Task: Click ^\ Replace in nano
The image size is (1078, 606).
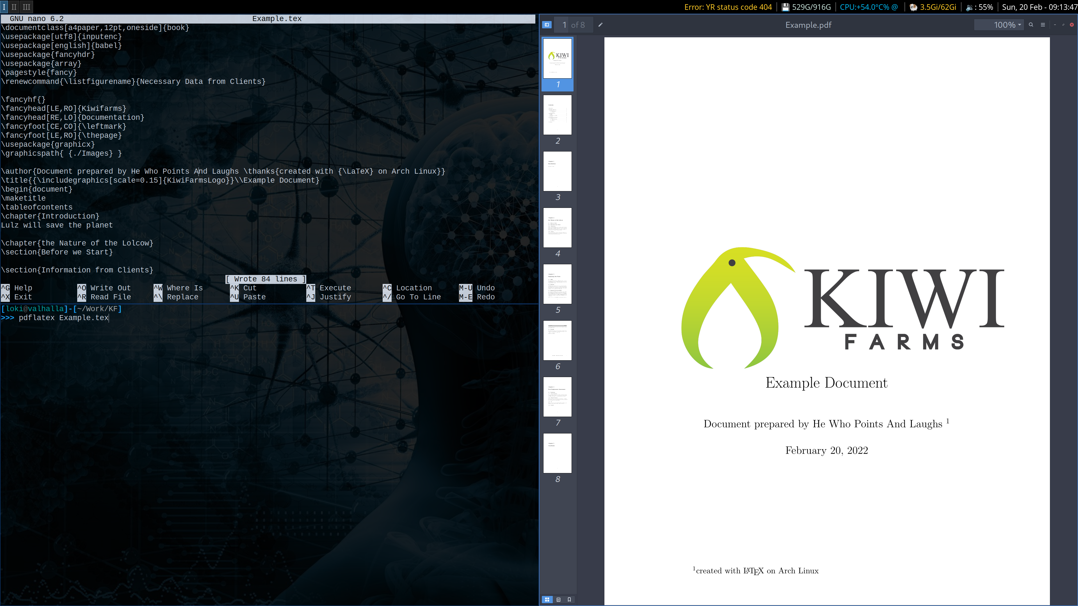Action: (x=176, y=297)
